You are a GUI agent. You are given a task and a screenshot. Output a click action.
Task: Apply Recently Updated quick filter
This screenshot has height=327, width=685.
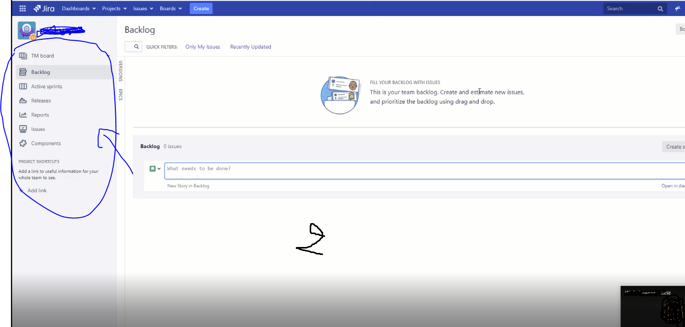click(x=251, y=47)
